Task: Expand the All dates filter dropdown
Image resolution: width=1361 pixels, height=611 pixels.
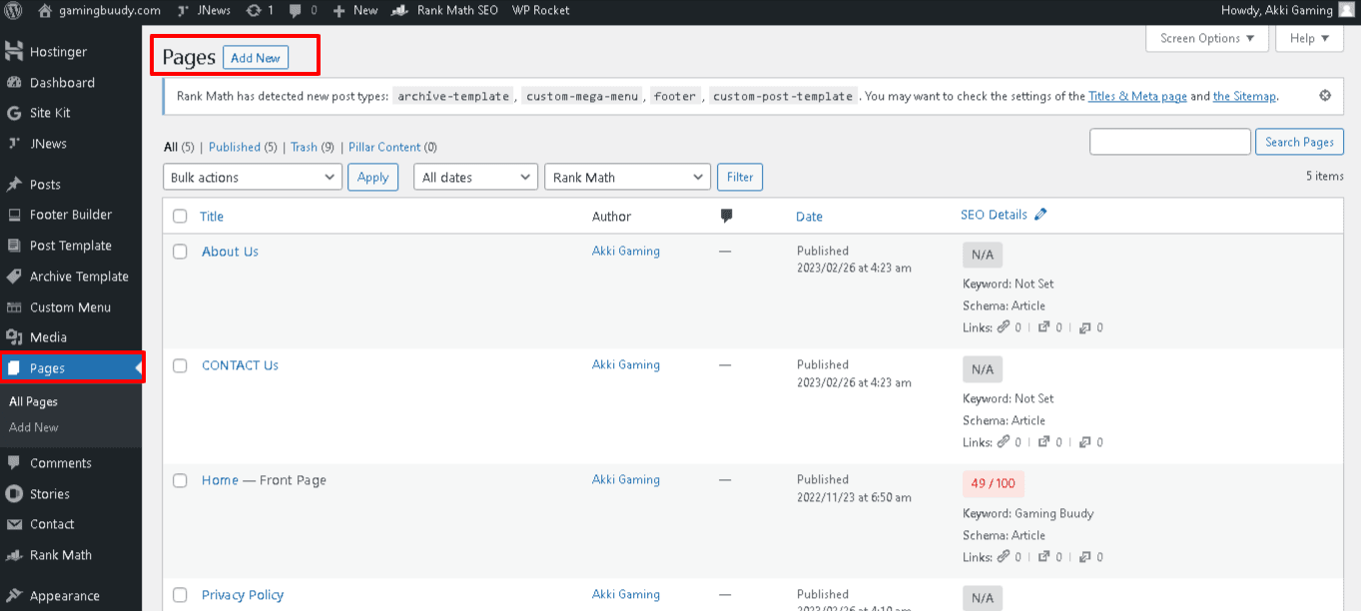Action: tap(475, 177)
